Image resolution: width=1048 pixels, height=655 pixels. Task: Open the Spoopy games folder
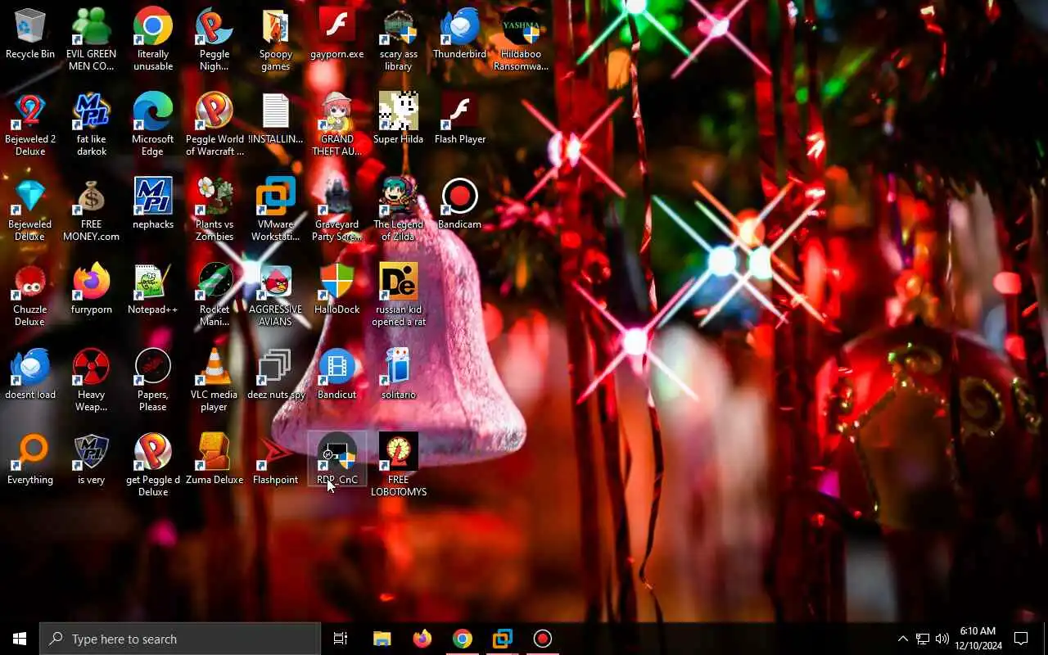click(x=276, y=39)
